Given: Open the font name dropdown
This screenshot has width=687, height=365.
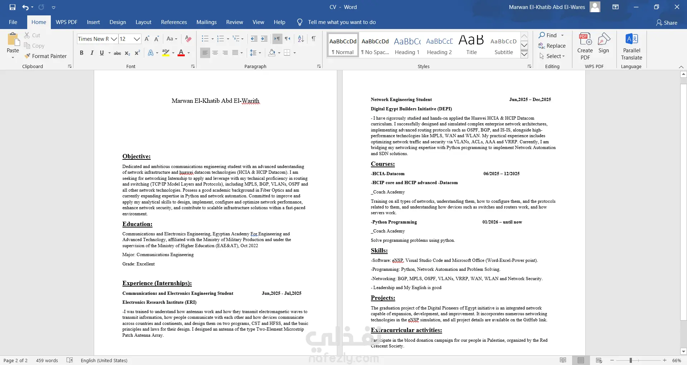Looking at the screenshot, I should [114, 39].
